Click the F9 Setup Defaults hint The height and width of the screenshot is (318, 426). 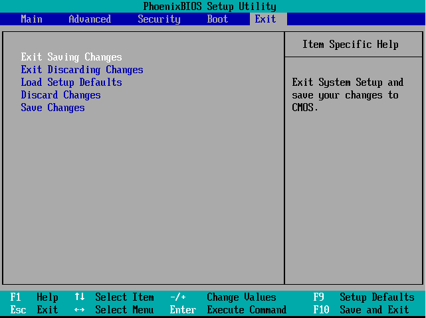click(x=364, y=297)
